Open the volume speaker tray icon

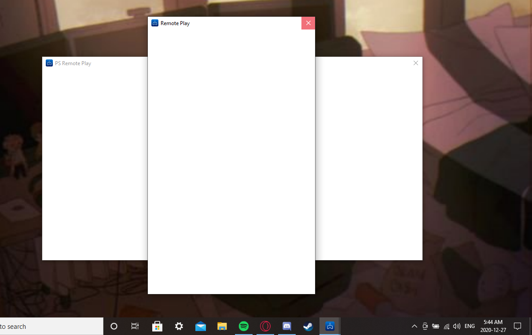pos(457,326)
